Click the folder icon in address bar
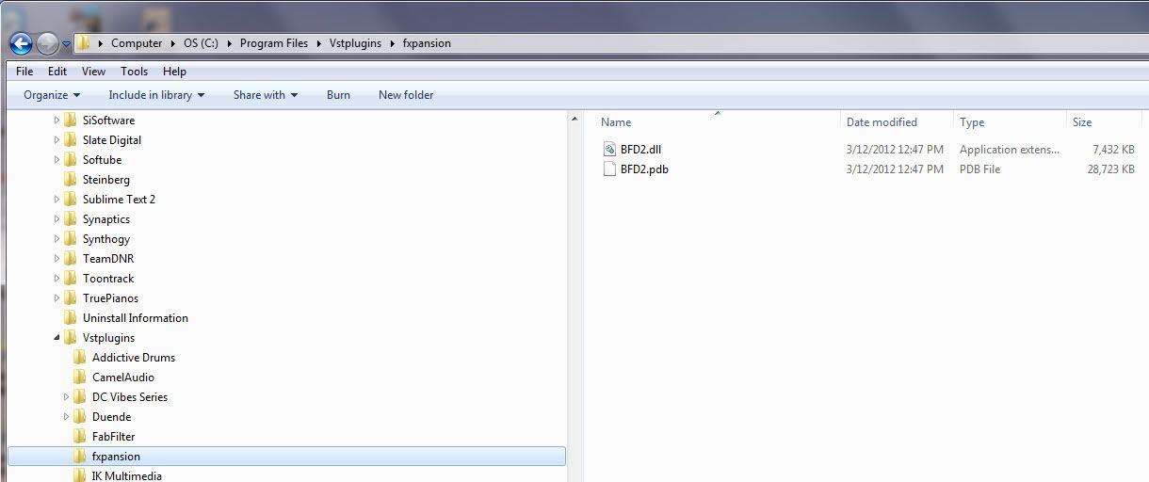The width and height of the screenshot is (1149, 482). [x=84, y=43]
